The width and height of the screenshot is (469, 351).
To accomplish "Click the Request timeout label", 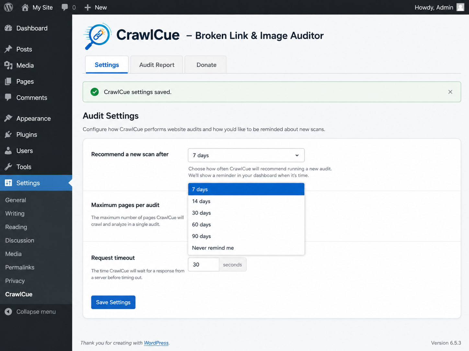I will point(113,258).
